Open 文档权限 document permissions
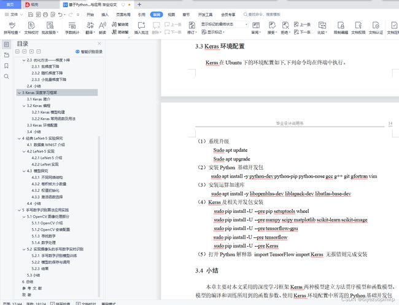Image resolution: width=399 pixels, height=305 pixels. point(358,28)
